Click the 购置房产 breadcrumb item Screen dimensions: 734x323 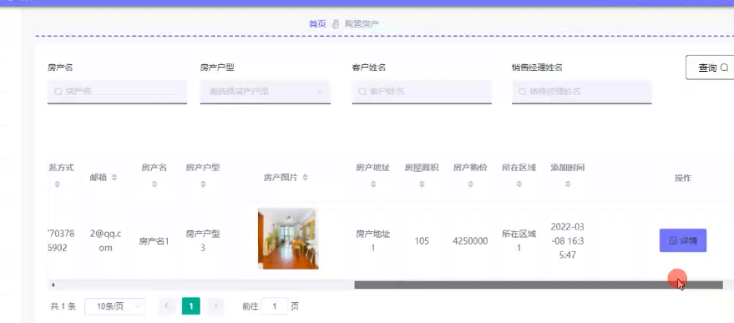[362, 24]
